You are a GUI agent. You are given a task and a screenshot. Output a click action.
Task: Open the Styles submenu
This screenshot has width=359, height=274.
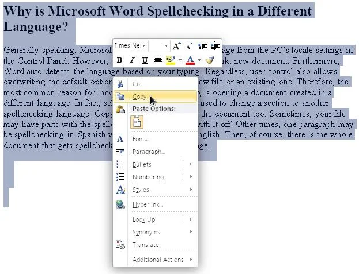click(x=155, y=190)
